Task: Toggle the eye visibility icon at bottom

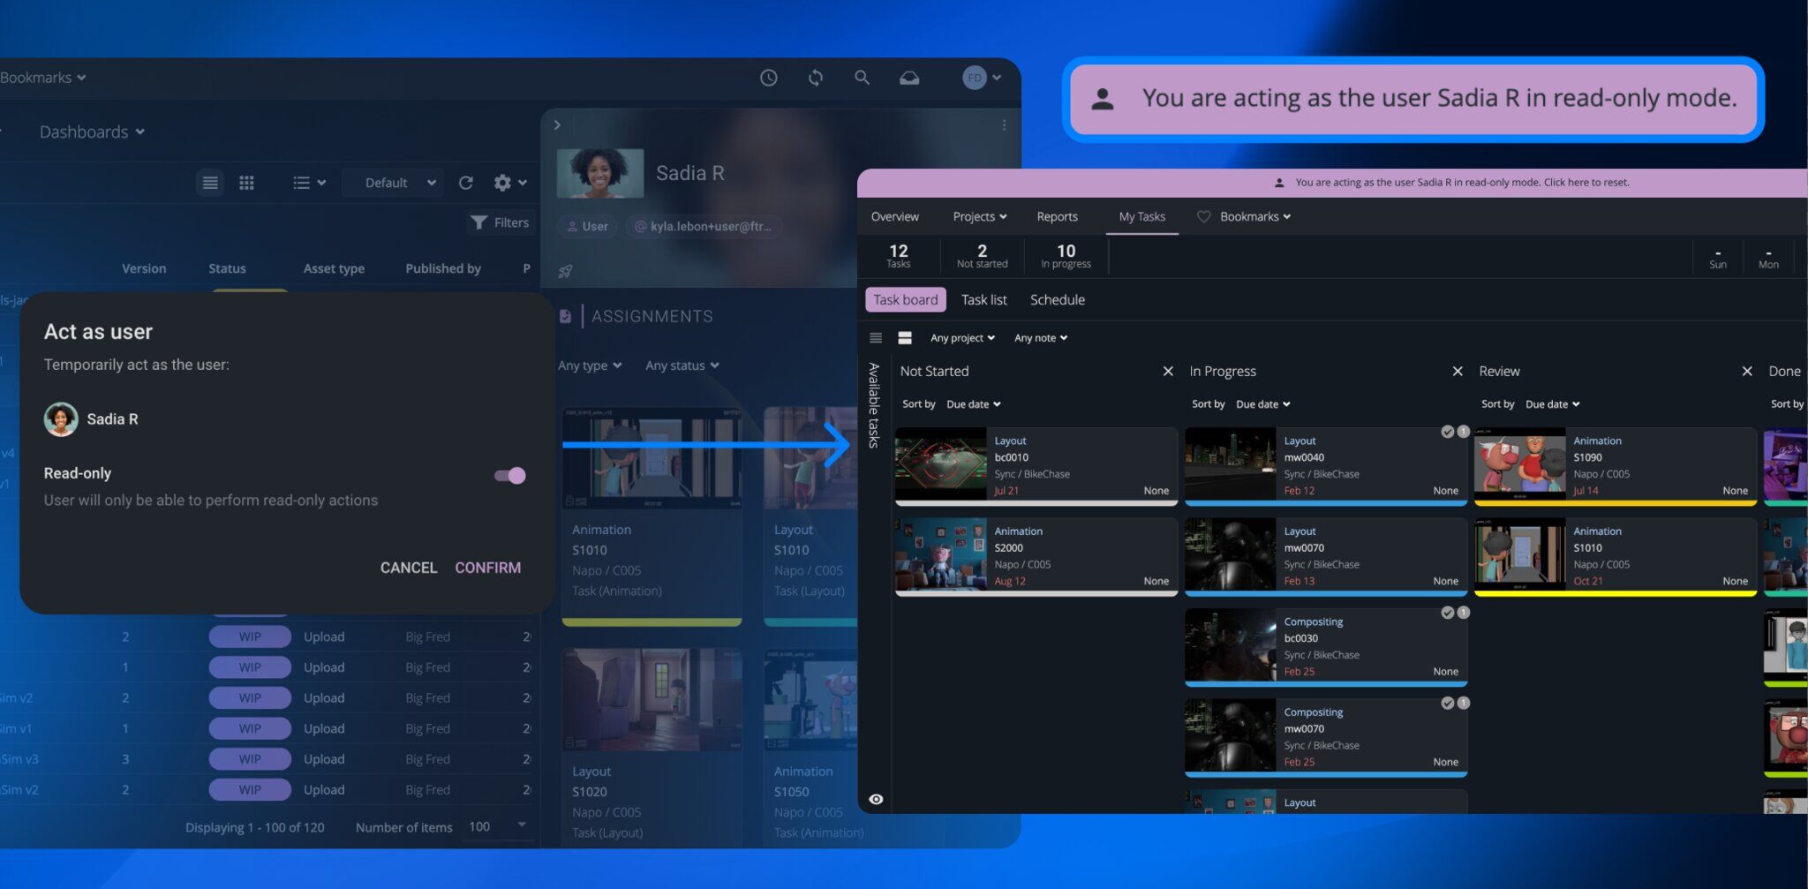Action: [x=876, y=800]
